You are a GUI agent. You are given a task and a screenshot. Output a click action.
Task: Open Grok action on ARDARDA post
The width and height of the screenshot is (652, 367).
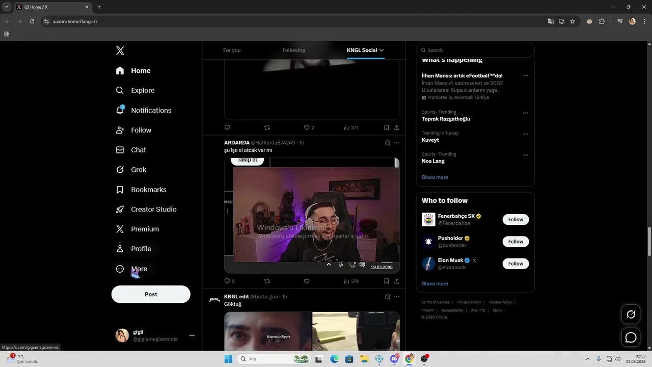click(388, 143)
